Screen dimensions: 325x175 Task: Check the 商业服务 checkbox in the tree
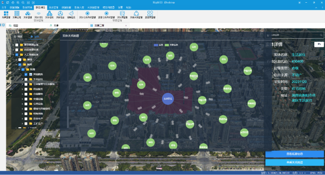(26, 89)
